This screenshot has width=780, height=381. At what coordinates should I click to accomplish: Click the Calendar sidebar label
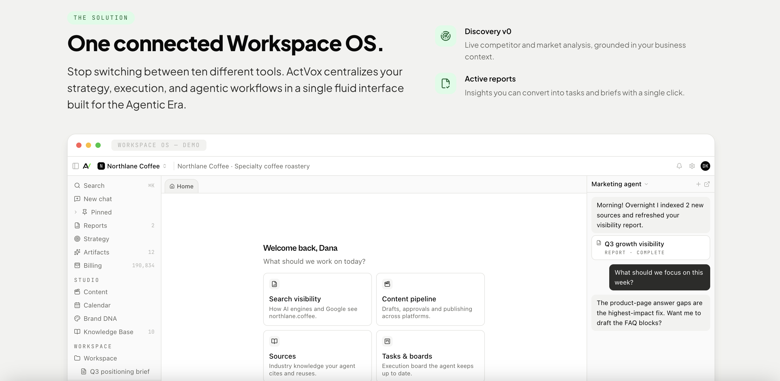point(97,305)
